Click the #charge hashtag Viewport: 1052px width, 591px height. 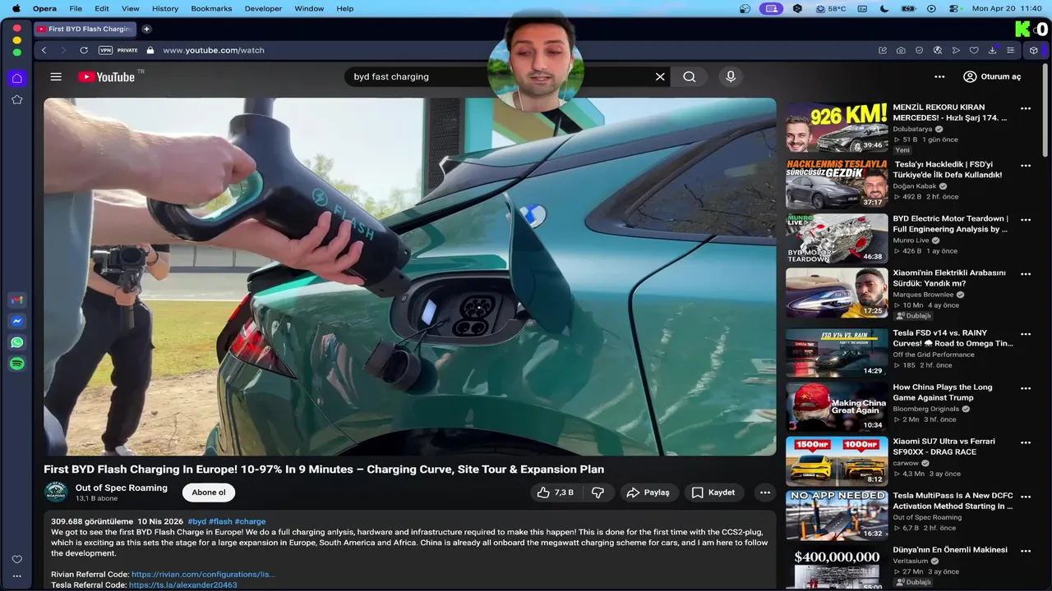pos(250,521)
